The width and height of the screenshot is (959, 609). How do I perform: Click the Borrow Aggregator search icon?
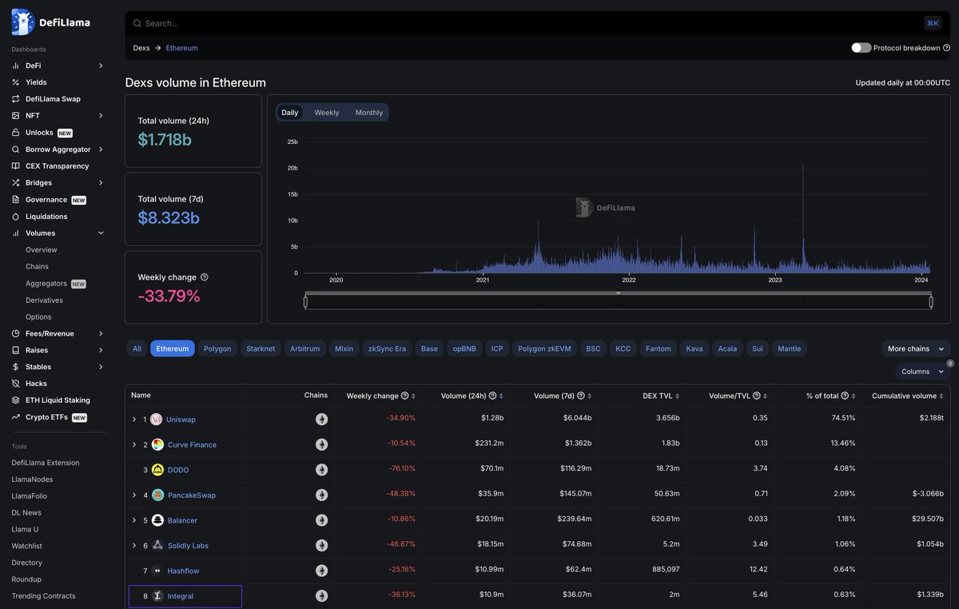tap(16, 149)
